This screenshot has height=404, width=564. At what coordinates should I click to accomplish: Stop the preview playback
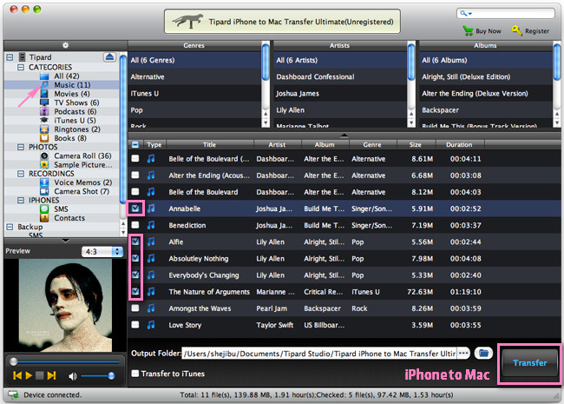40,375
